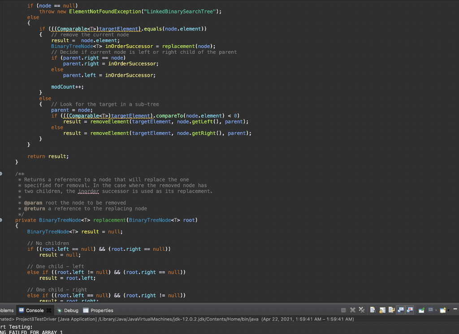459x334 pixels.
Task: Click the line 'parent = node;'
Action: click(72, 110)
